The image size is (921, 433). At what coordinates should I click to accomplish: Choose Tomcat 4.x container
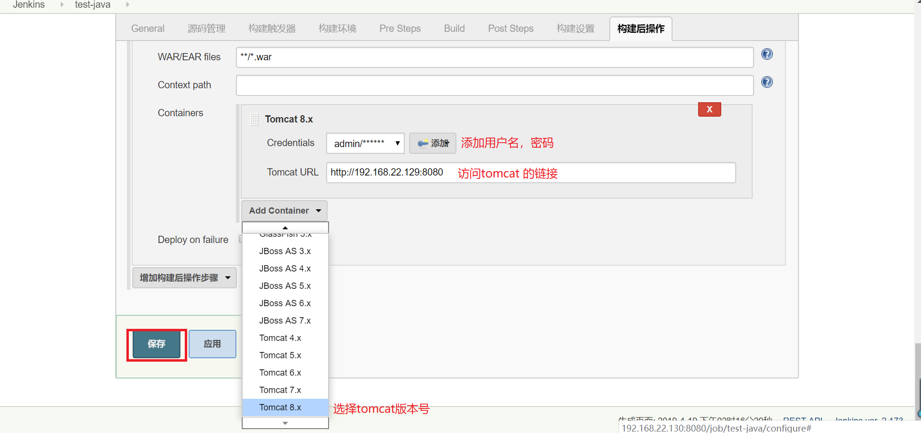pyautogui.click(x=285, y=338)
